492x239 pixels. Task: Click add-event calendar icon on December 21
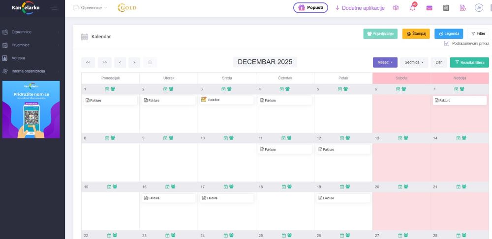point(459,187)
